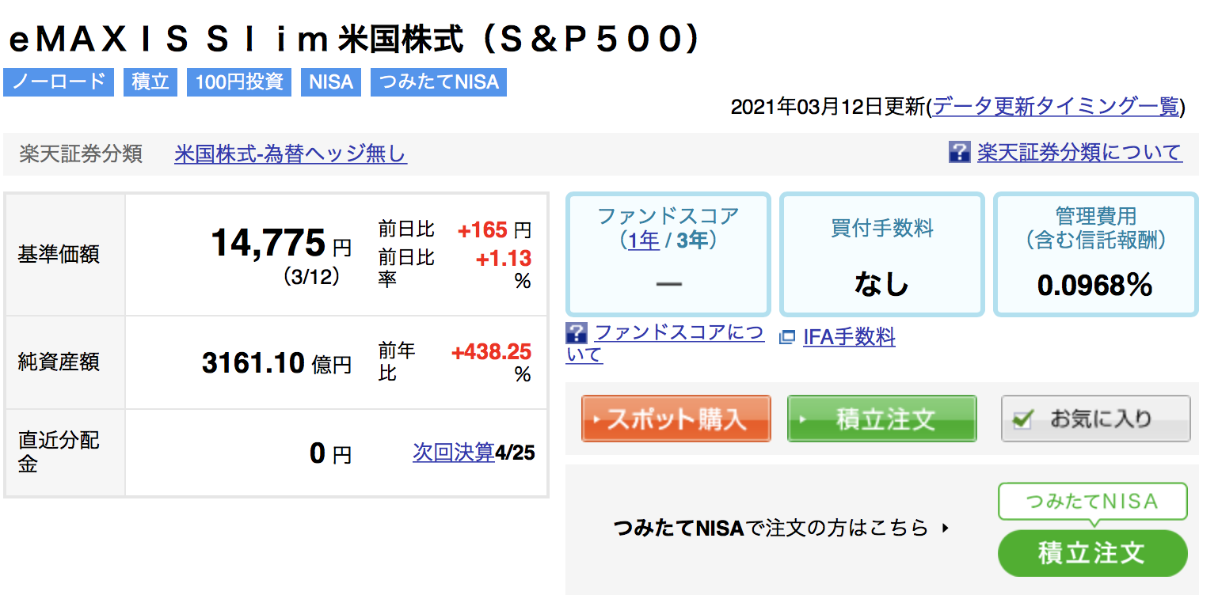Click the arrow after つみたてNISAで注文の方はこちら
This screenshot has height=595, width=1218.
coord(945,528)
